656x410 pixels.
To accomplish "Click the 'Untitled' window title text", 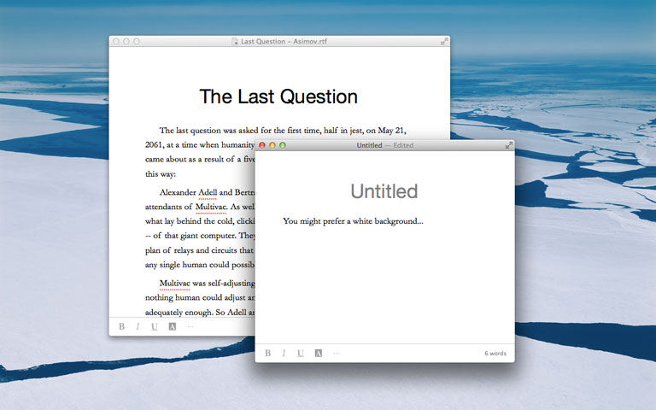I will [369, 145].
